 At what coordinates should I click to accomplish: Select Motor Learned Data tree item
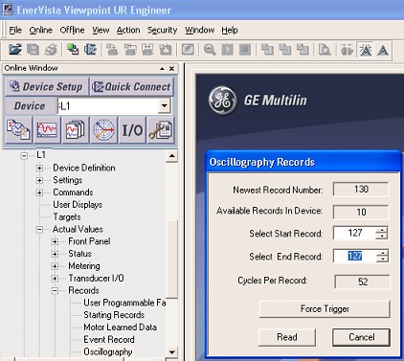120,327
